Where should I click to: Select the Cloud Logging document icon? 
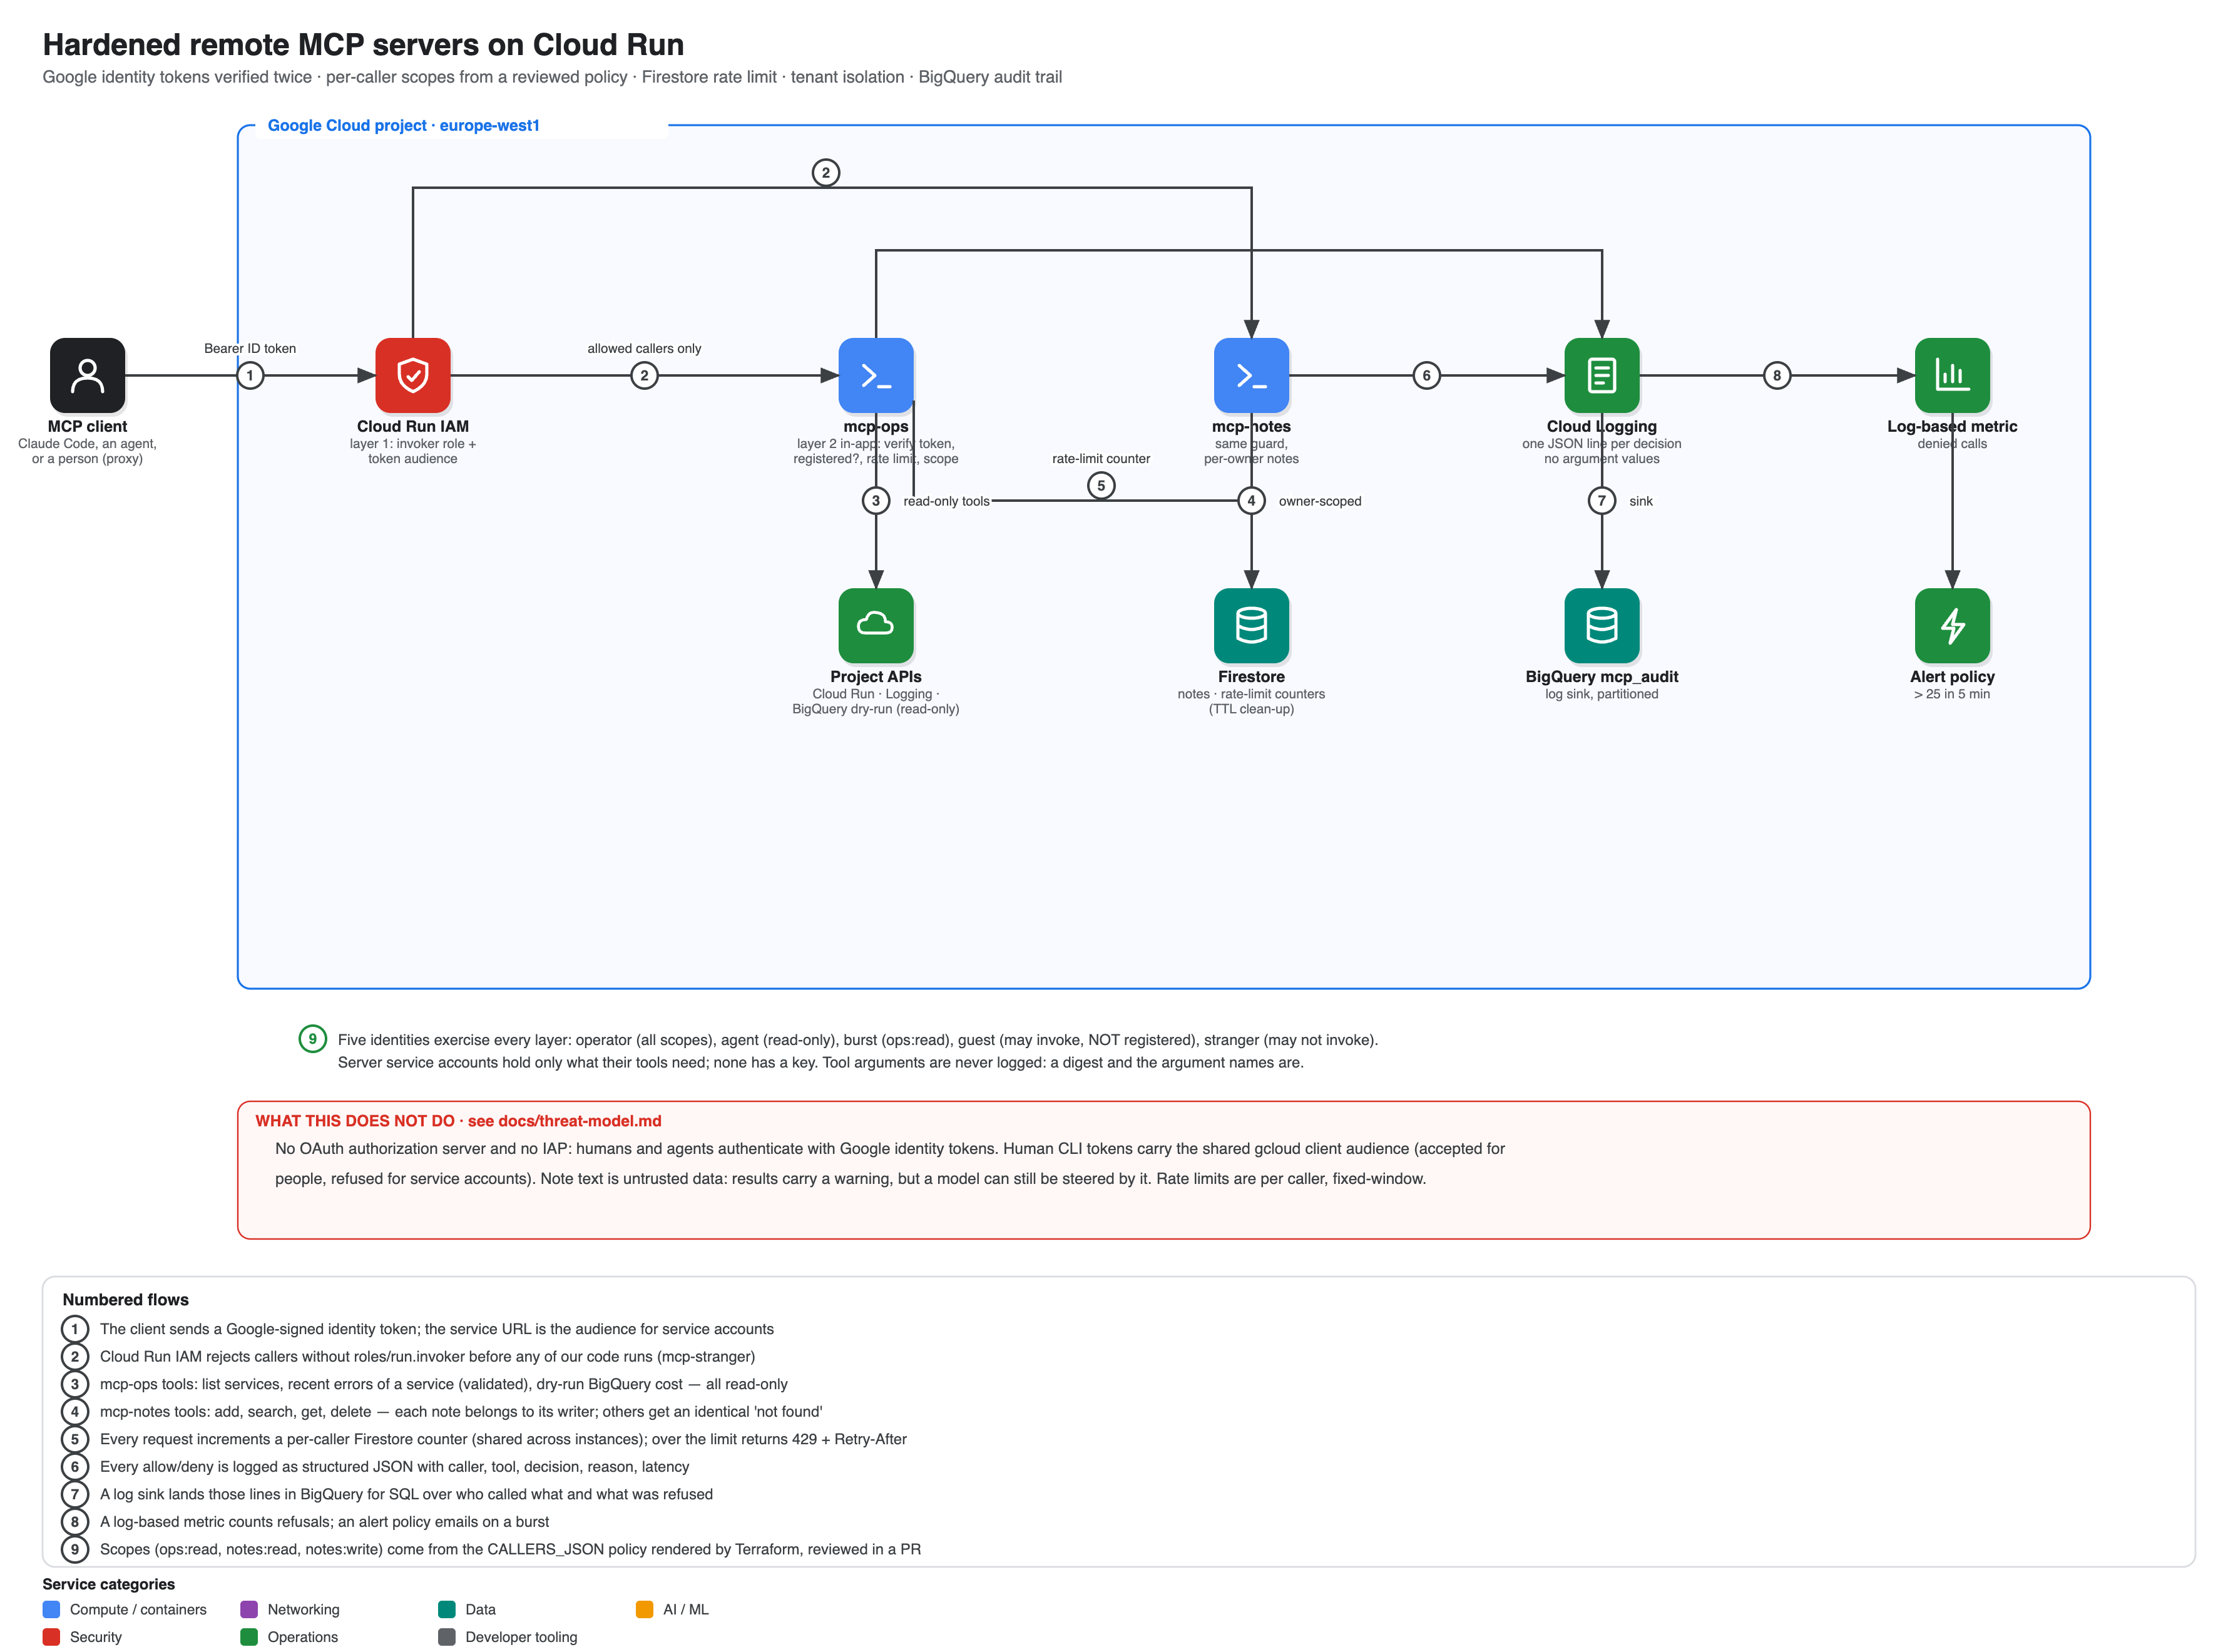[1602, 375]
